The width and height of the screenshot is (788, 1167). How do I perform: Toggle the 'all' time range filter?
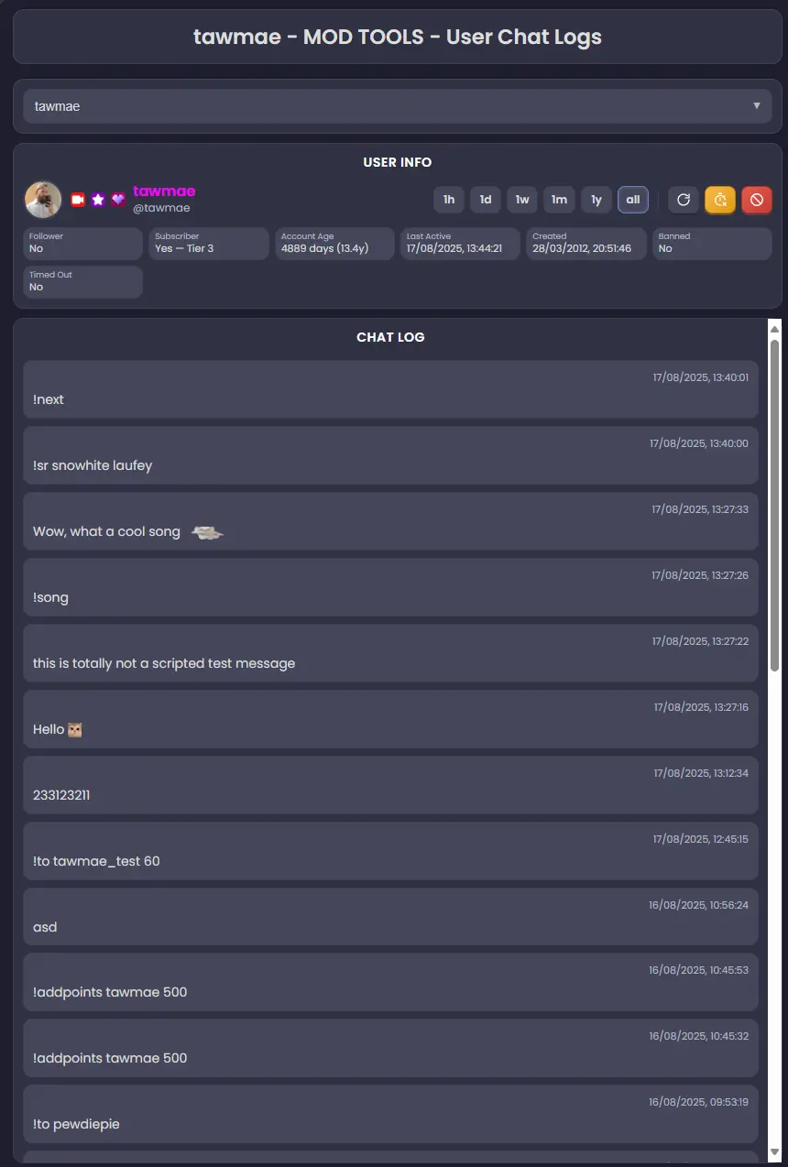coord(633,200)
